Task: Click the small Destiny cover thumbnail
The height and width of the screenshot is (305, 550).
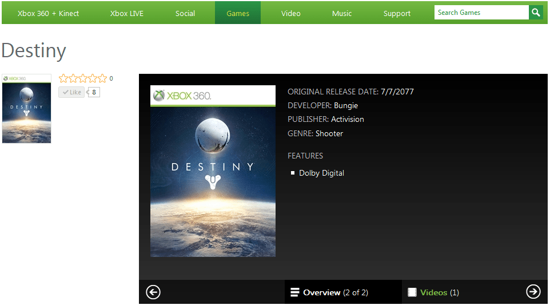Action: [x=27, y=109]
